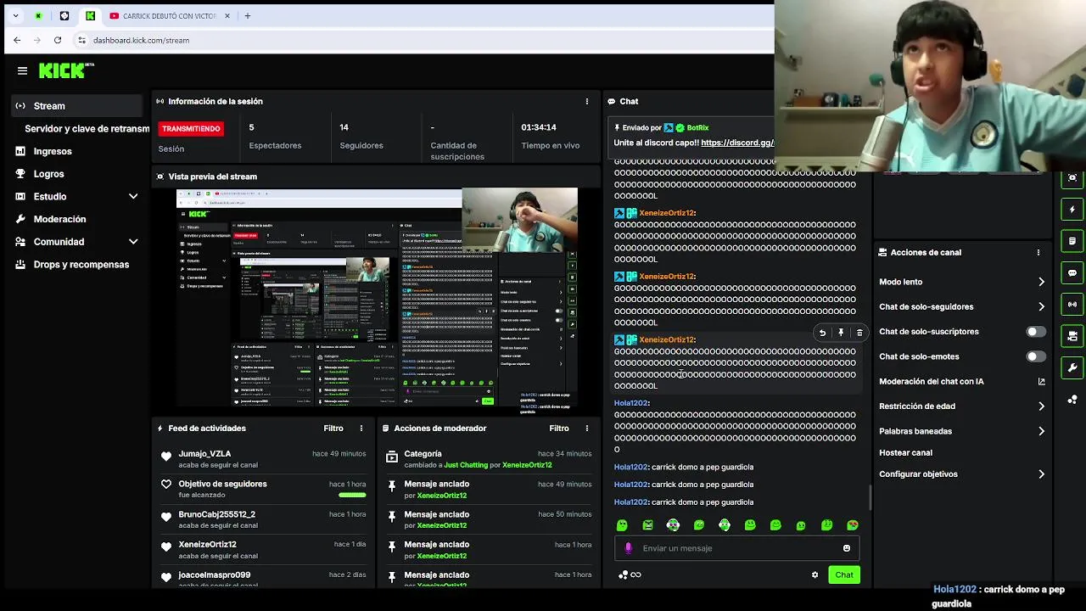Click Jumajo_VZLA follower entry

point(264,459)
